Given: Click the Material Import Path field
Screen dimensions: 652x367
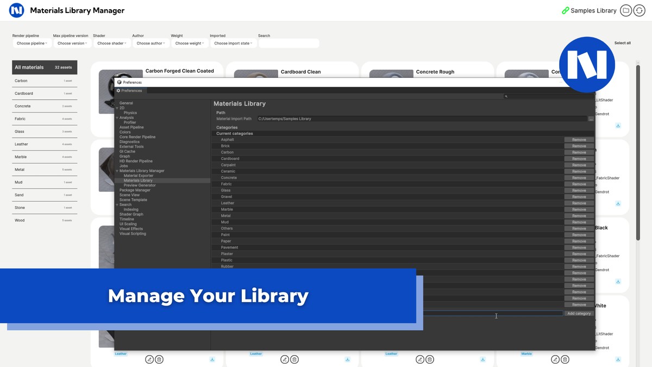Looking at the screenshot, I should coord(422,119).
